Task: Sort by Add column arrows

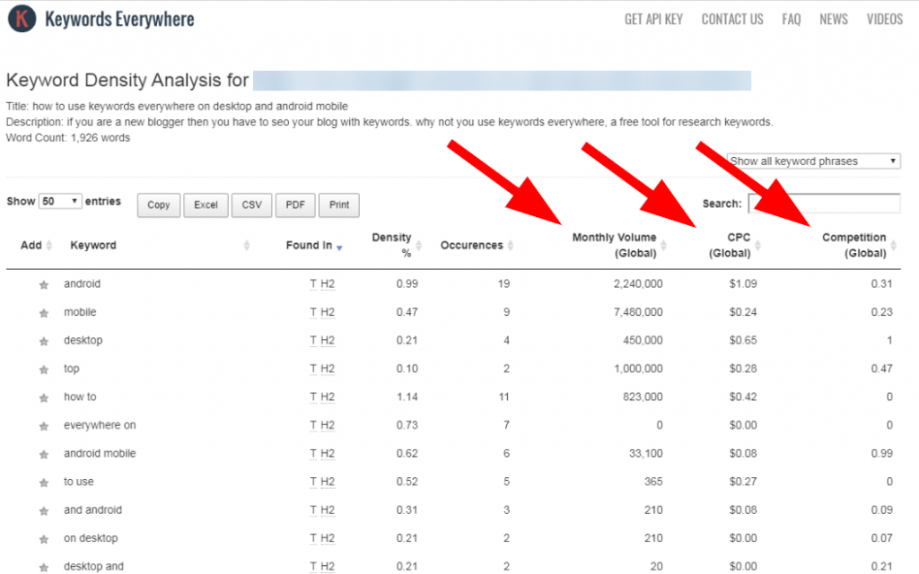Action: pyautogui.click(x=49, y=246)
